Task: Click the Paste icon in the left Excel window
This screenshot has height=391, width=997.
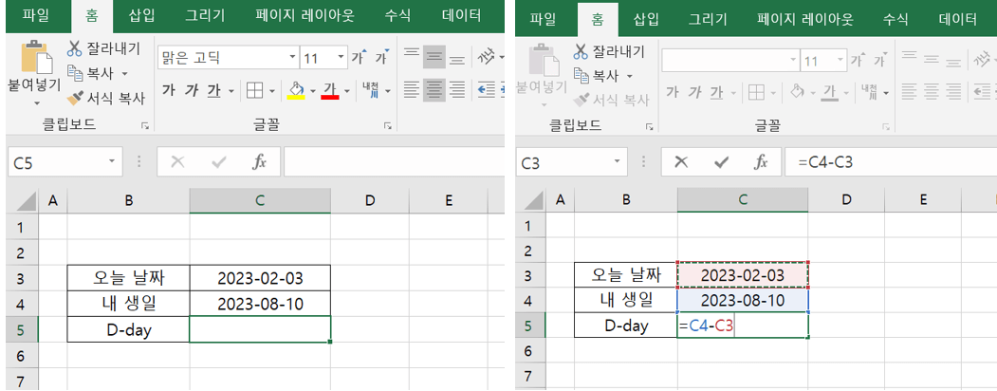Action: [x=36, y=58]
